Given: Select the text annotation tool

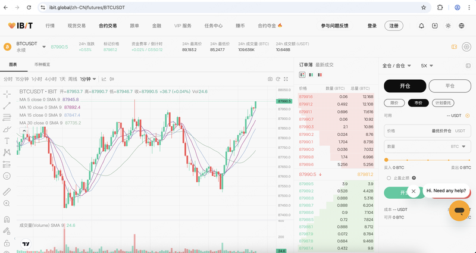Looking at the screenshot, I should pos(7,140).
